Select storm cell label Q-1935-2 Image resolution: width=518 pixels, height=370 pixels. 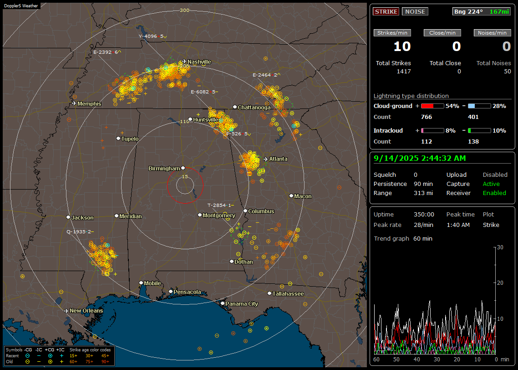pyautogui.click(x=80, y=232)
